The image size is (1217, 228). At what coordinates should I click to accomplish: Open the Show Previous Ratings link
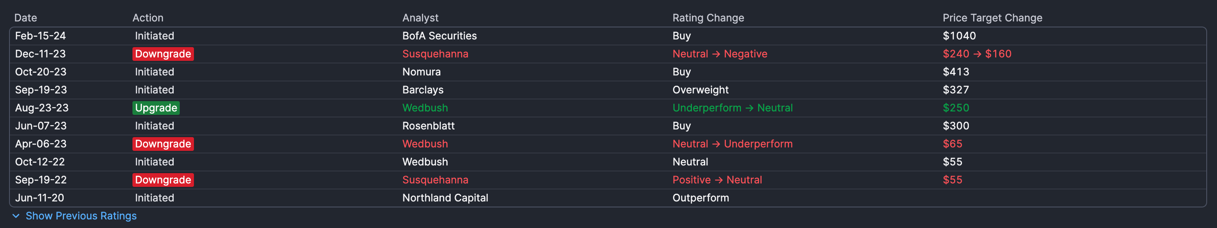(81, 216)
